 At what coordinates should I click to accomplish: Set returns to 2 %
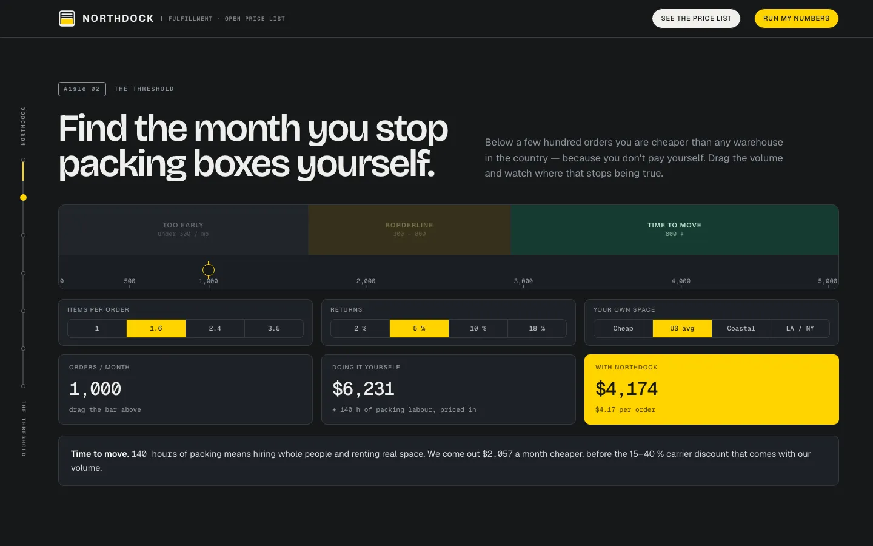[x=360, y=328]
